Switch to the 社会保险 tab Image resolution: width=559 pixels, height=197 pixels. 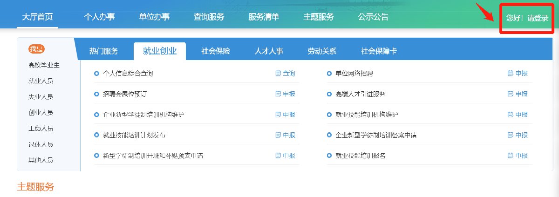pos(216,51)
